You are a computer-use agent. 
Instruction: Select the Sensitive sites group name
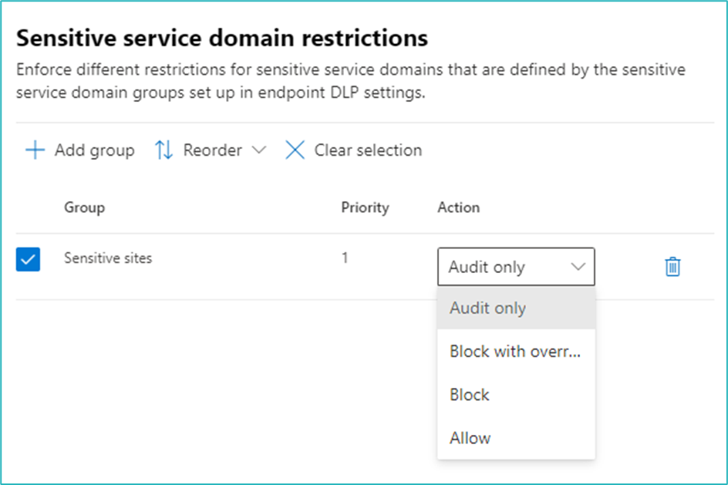click(x=108, y=258)
